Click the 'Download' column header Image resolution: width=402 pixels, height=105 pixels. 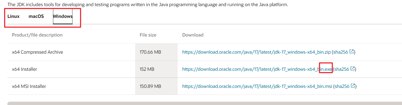click(x=193, y=35)
